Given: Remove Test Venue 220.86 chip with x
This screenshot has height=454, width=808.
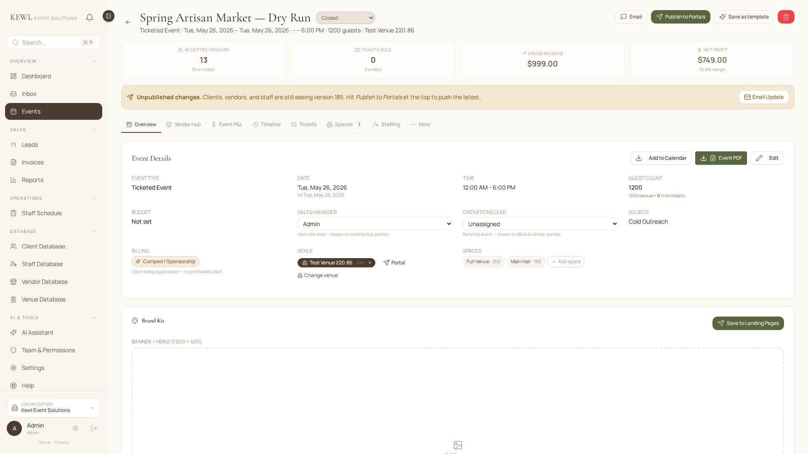Looking at the screenshot, I should 370,263.
